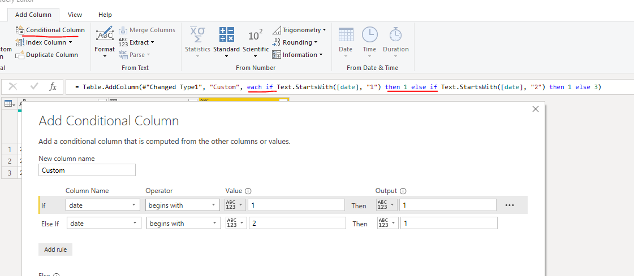Open the Trigonometry menu
Screen dimensions: 634x276
point(299,30)
